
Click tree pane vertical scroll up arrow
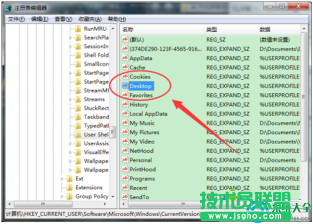tap(113, 28)
